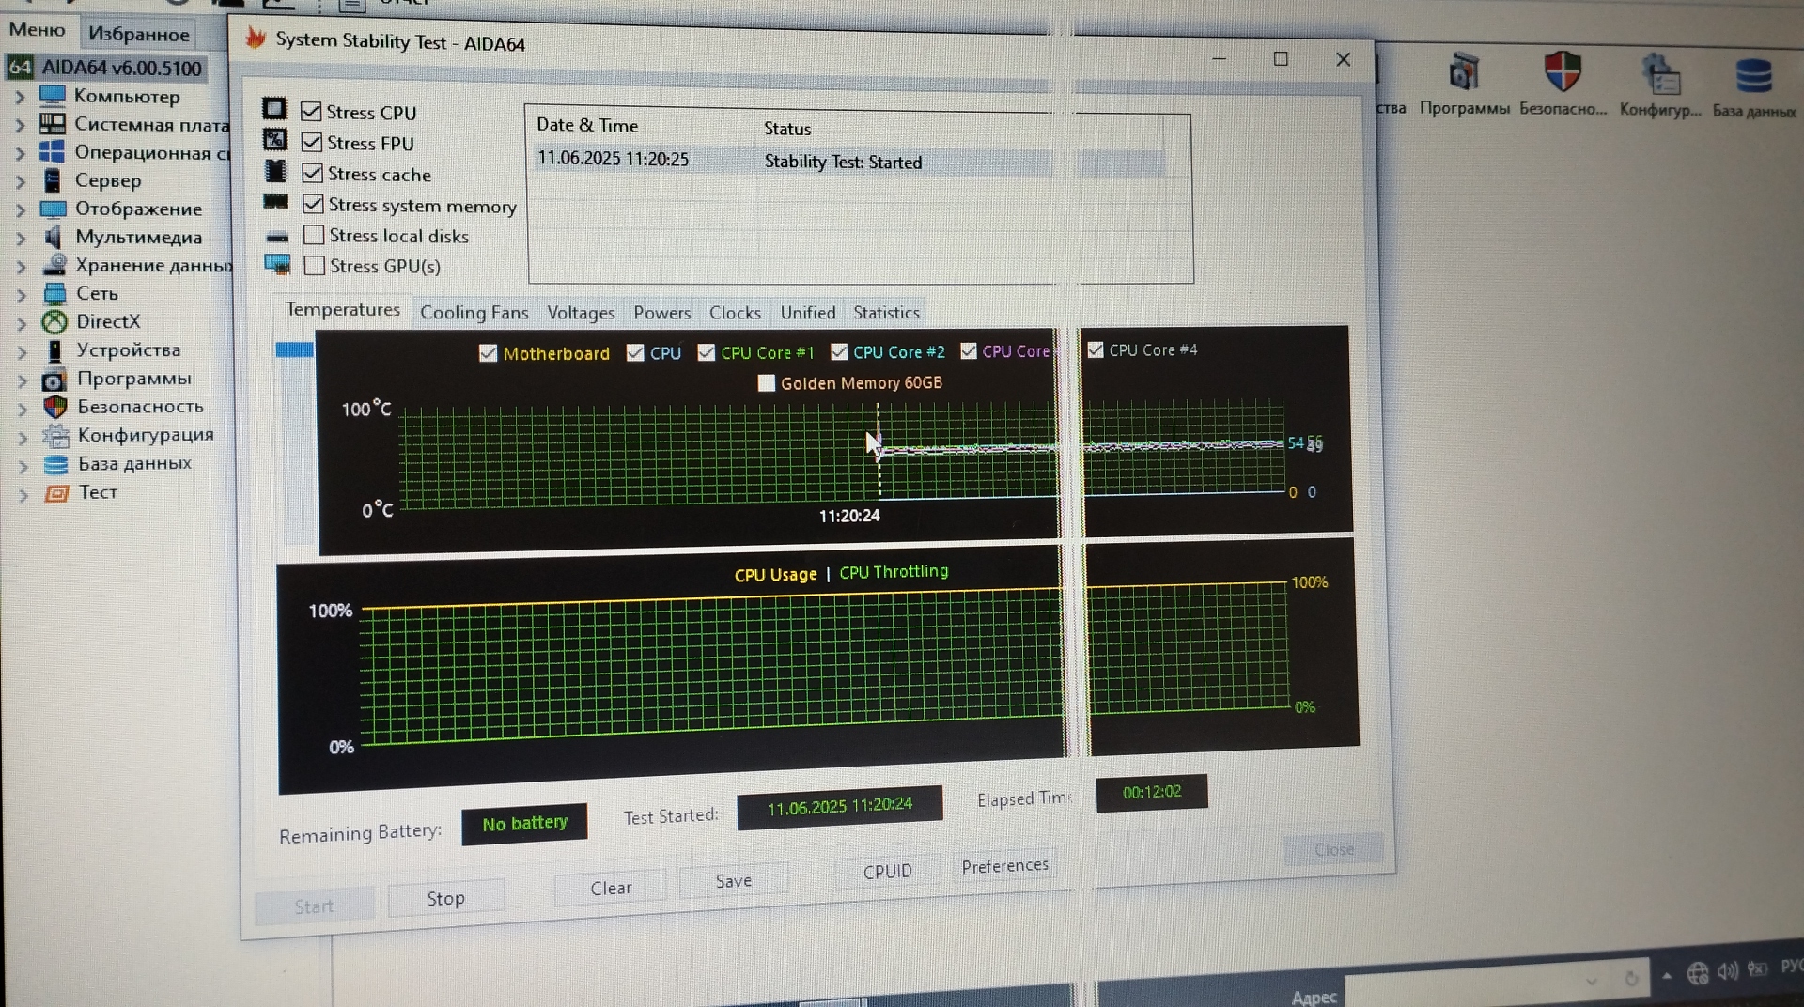Click the Безопасно... shield toolbar icon
This screenshot has height=1007, width=1804.
[x=1563, y=73]
